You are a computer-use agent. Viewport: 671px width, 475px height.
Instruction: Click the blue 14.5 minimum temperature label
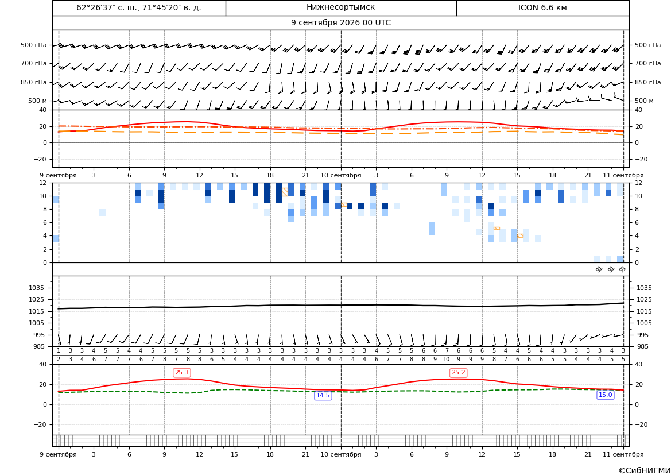[323, 395]
